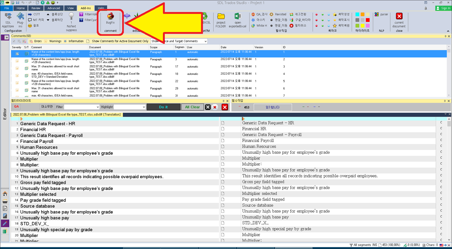452x249 pixels.
Task: Click the black X button in filter panel
Action: [208, 107]
